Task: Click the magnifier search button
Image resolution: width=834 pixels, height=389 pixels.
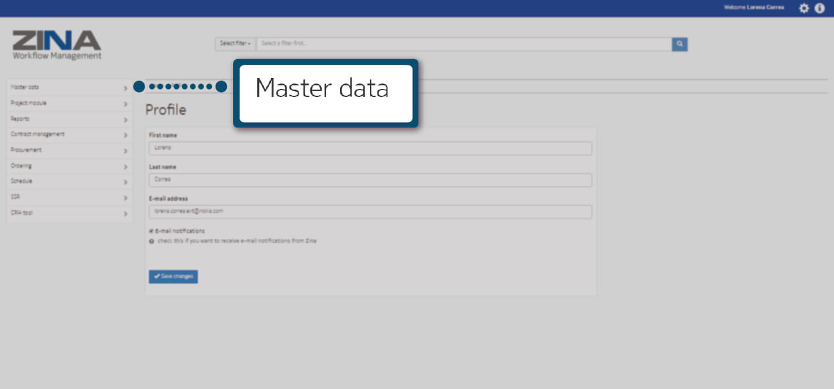Action: [x=680, y=44]
